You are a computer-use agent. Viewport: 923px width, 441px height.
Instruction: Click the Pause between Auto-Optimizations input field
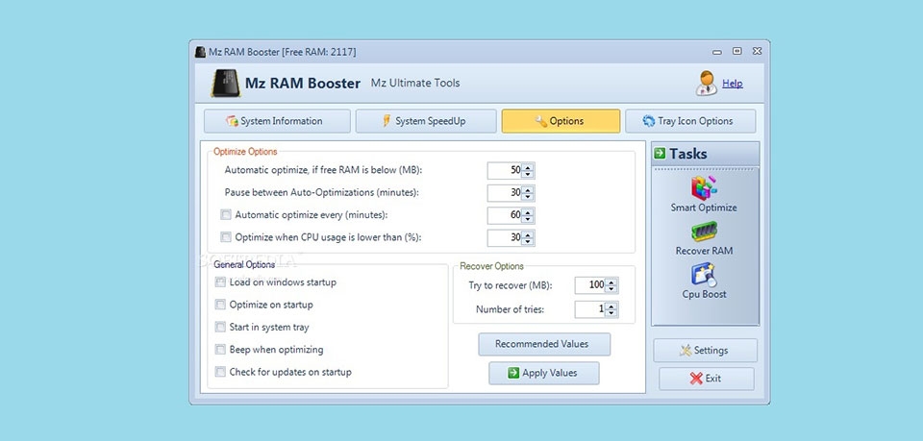[x=504, y=193]
